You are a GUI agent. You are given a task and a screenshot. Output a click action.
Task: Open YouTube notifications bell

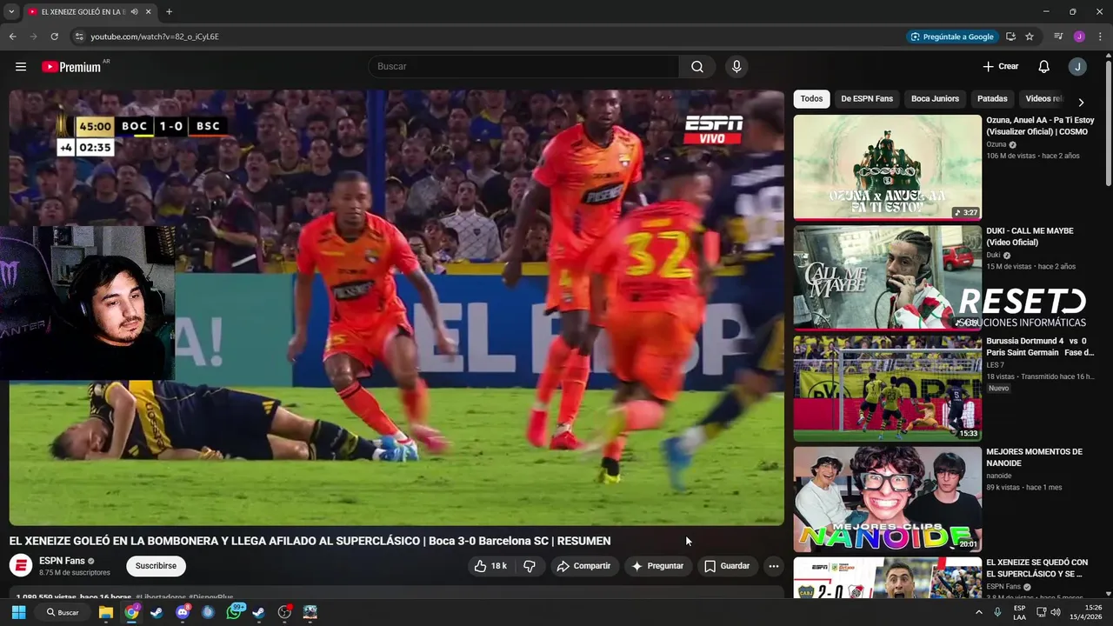[x=1044, y=67]
